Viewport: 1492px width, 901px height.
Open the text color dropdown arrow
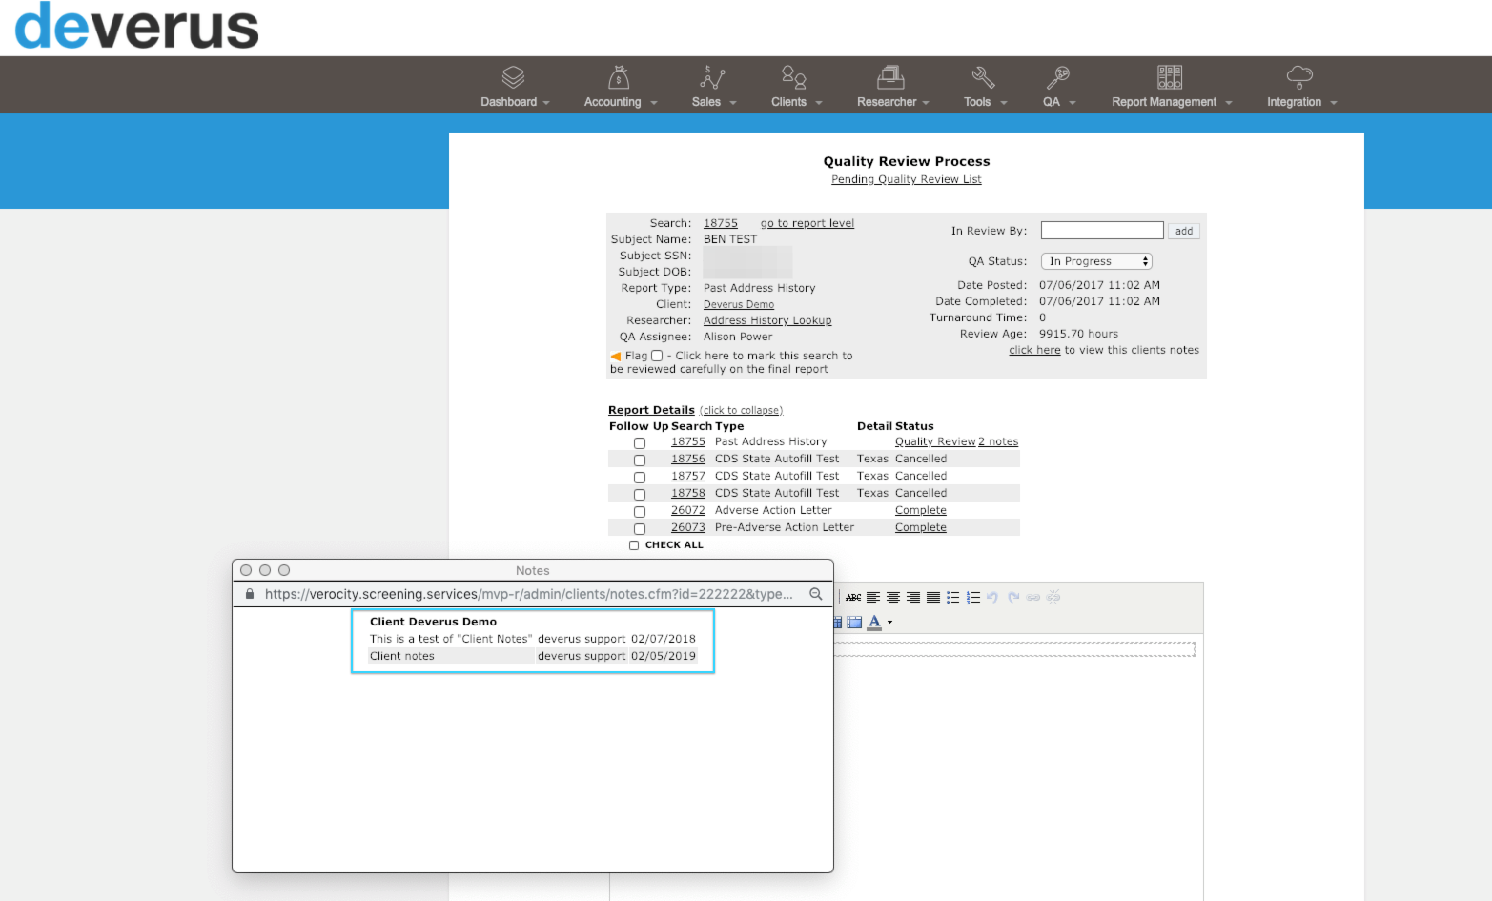click(890, 623)
